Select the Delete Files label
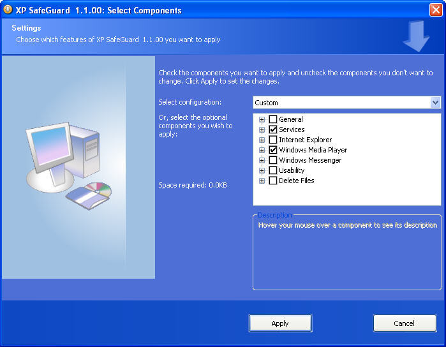This screenshot has height=347, width=446. click(297, 181)
